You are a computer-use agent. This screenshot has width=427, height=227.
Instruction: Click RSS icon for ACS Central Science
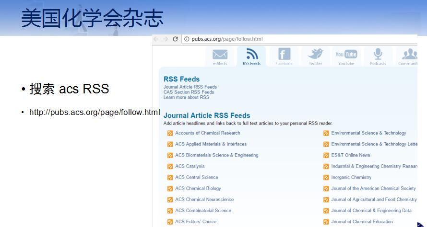(170, 178)
